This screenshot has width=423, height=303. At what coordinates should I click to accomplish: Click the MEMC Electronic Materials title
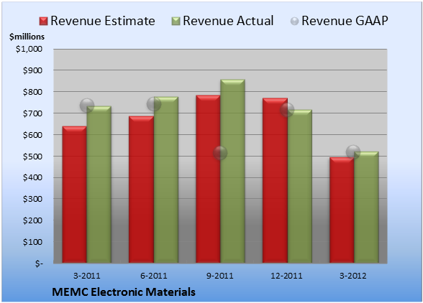(x=124, y=292)
